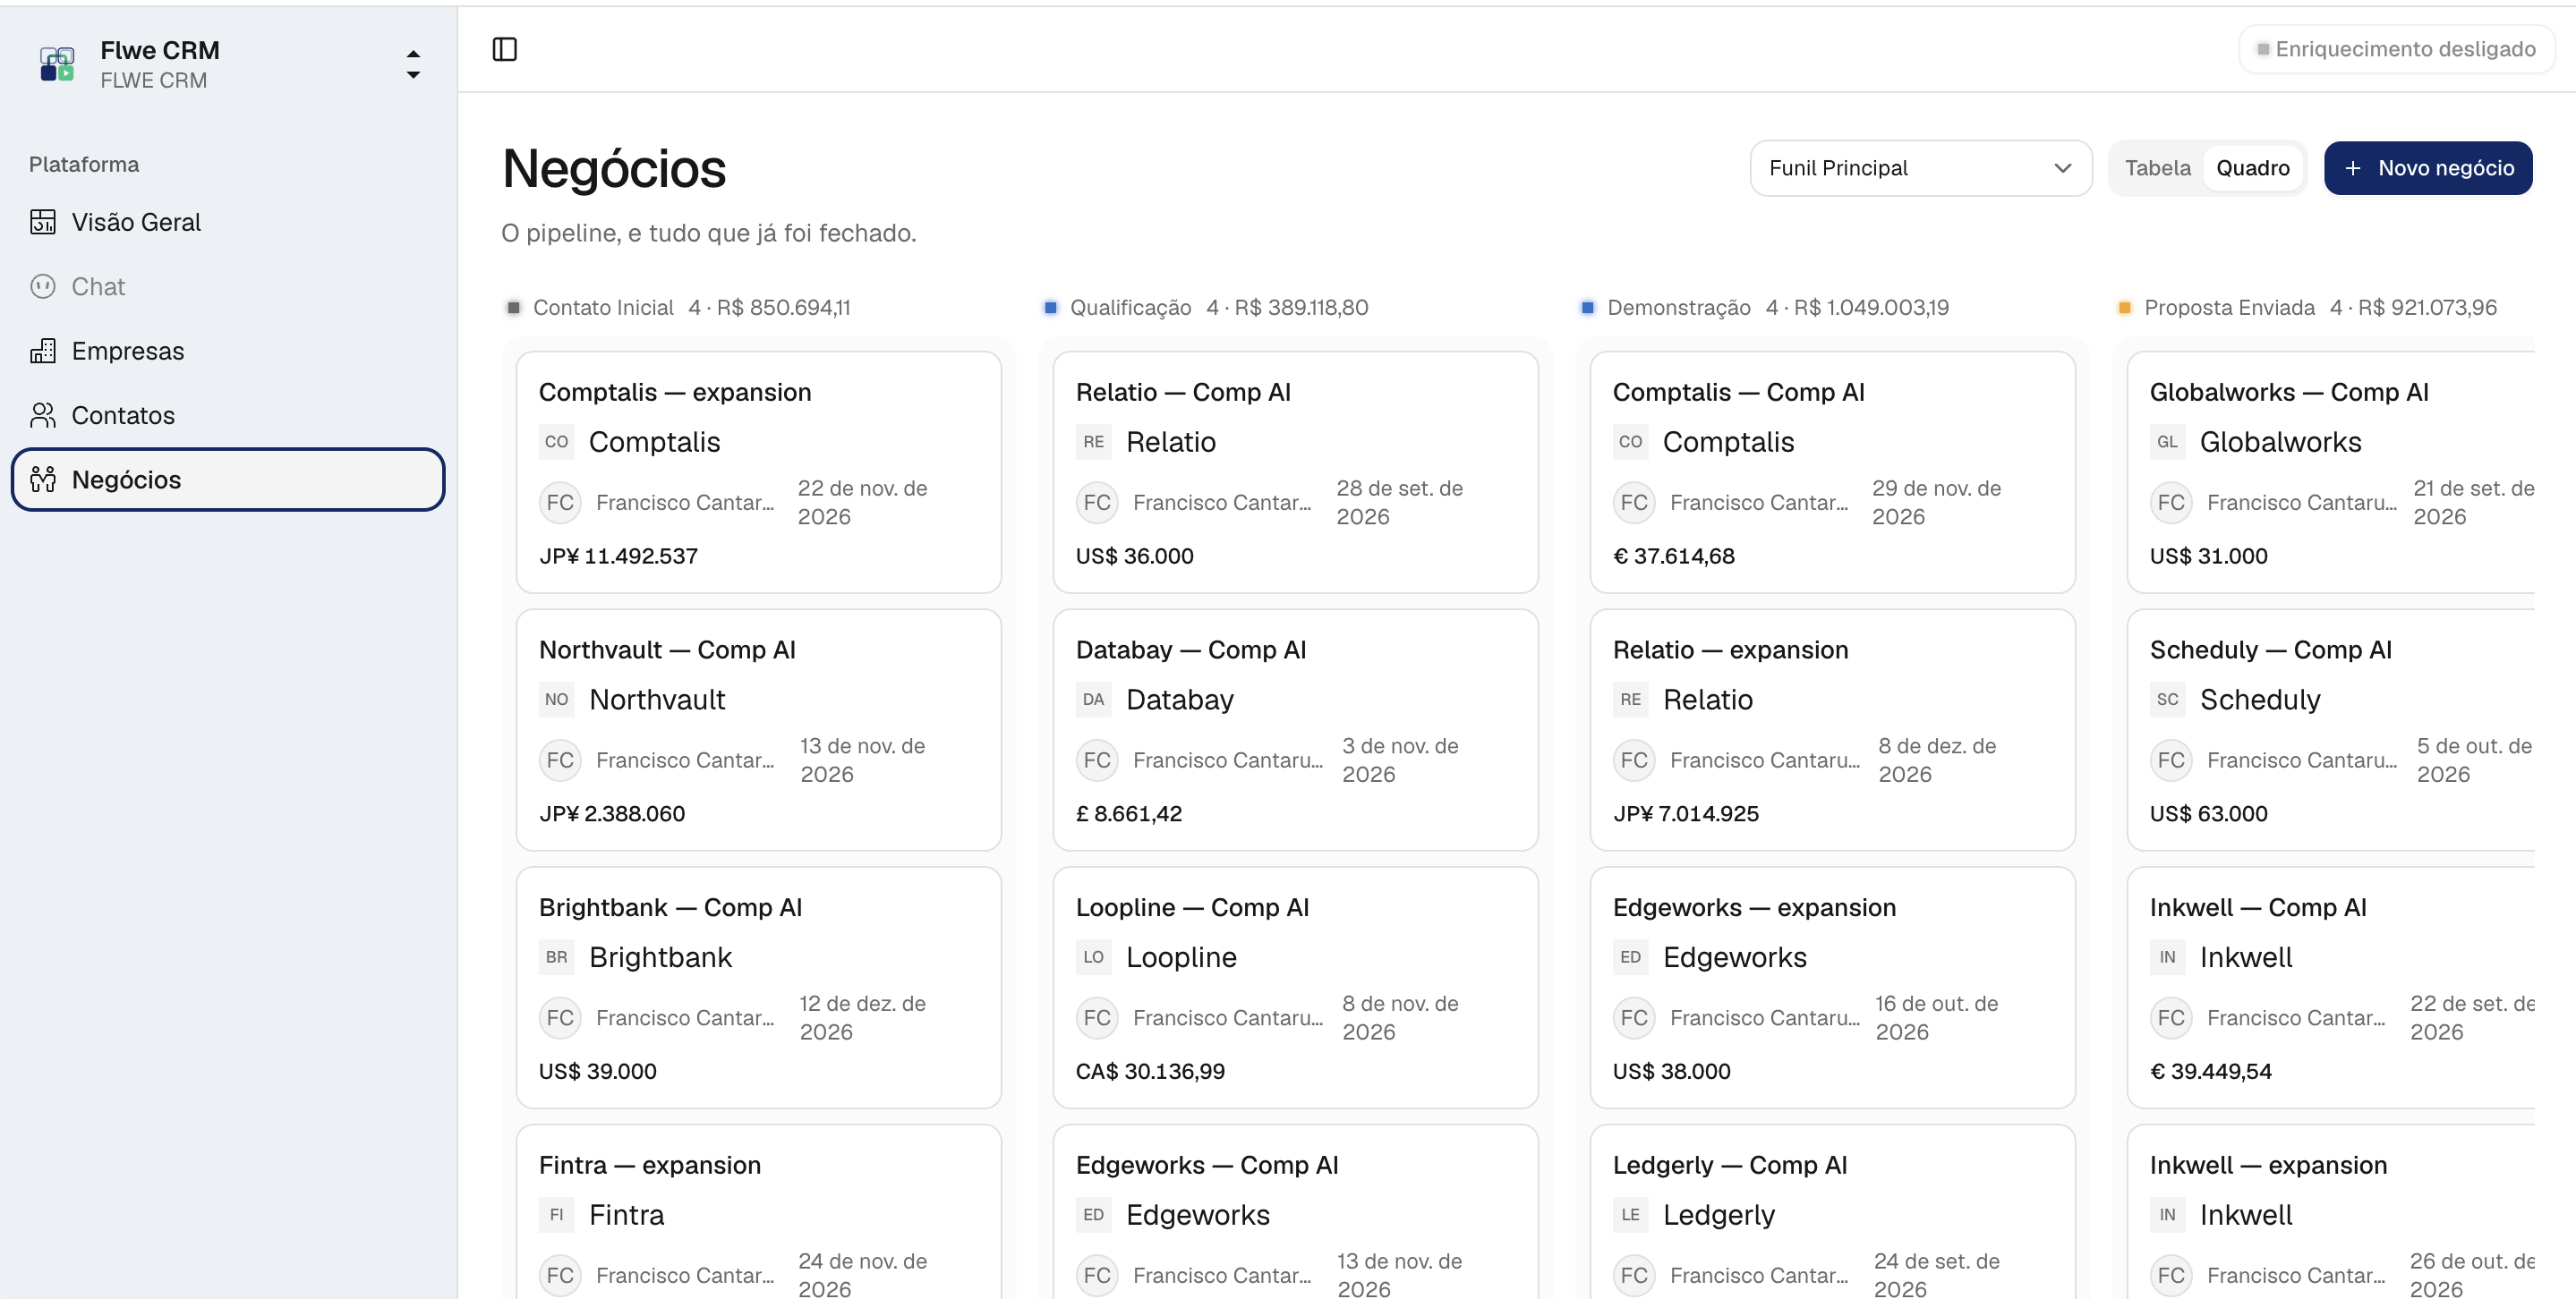2576x1299 pixels.
Task: Click the Empresas building icon
Action: pyautogui.click(x=43, y=351)
